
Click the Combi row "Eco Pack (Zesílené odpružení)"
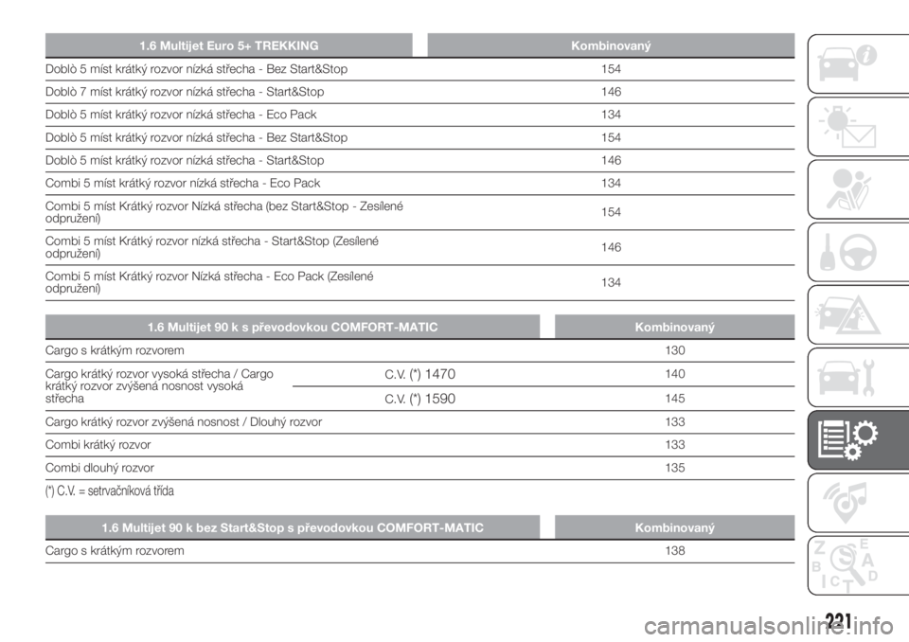[x=419, y=282]
